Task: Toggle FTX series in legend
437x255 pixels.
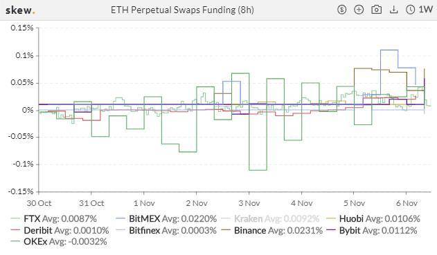Action: coord(53,218)
